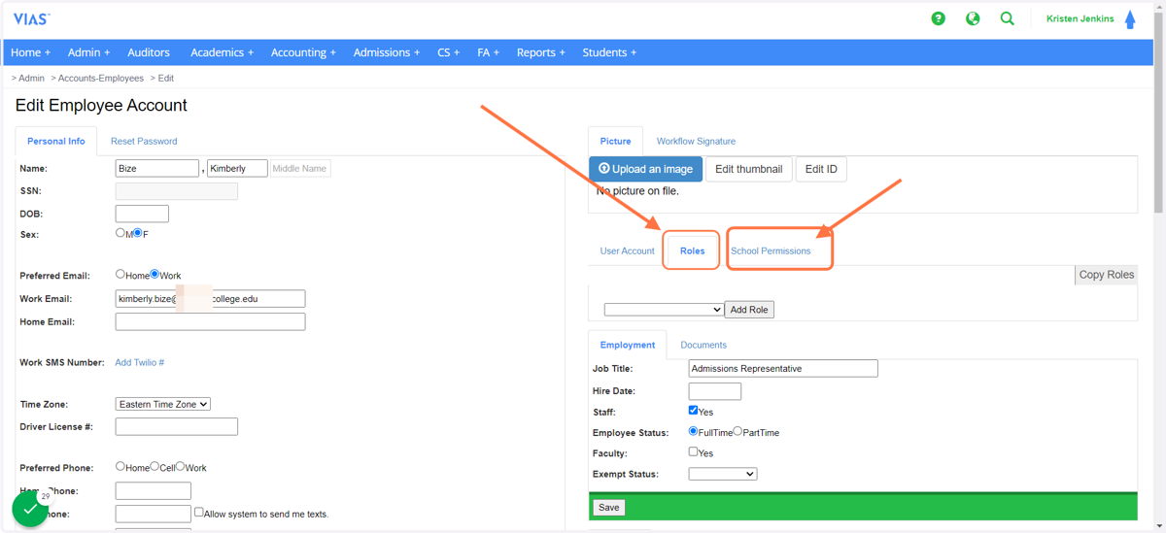Expand the Admissions menu
Screen dimensions: 1166x533
[x=387, y=52]
